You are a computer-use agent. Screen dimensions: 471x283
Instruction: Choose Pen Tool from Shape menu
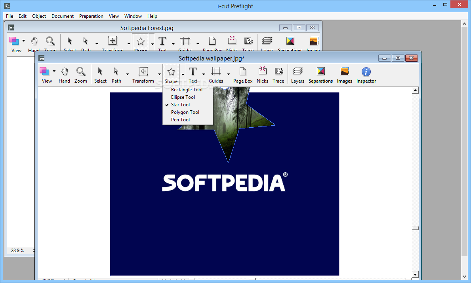point(188,120)
